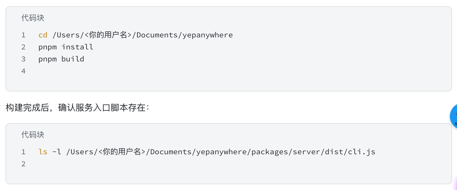Click 'cli.js' at end of ls command
457x190 pixels.
click(x=362, y=152)
